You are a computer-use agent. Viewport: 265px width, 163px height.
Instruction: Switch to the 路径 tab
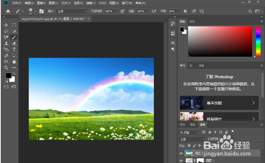182,125
